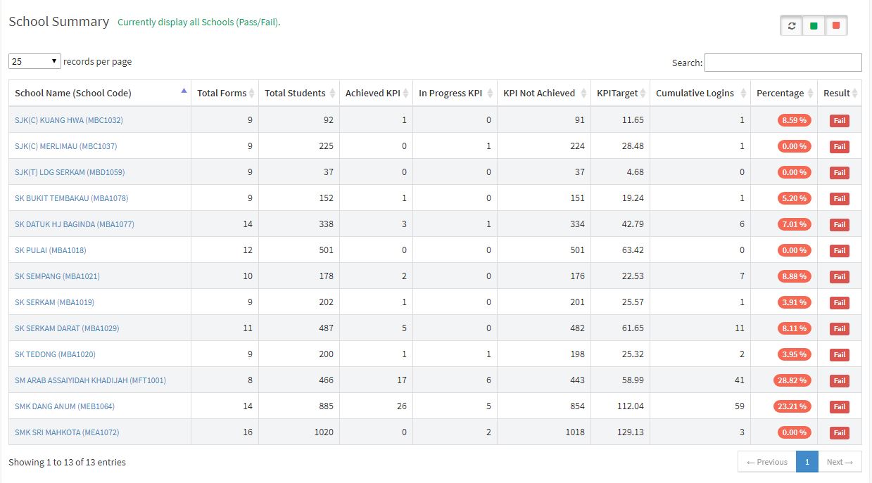Select page 1 in pagination
872x483 pixels.
point(807,462)
